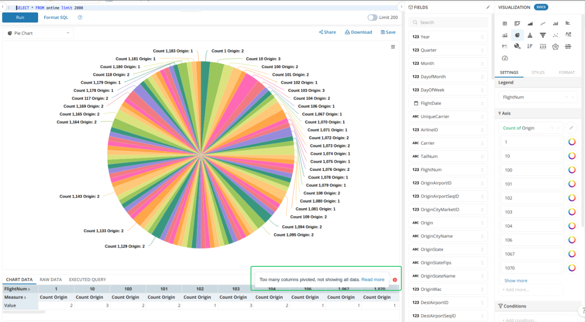Click the series label input 104

point(532,226)
